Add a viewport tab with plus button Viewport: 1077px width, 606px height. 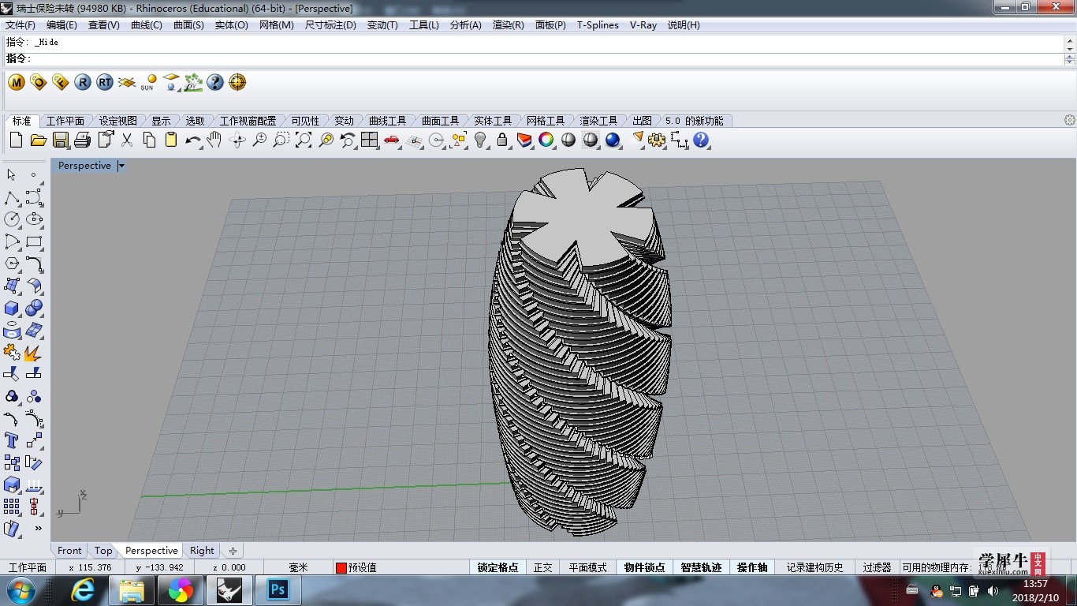click(233, 551)
